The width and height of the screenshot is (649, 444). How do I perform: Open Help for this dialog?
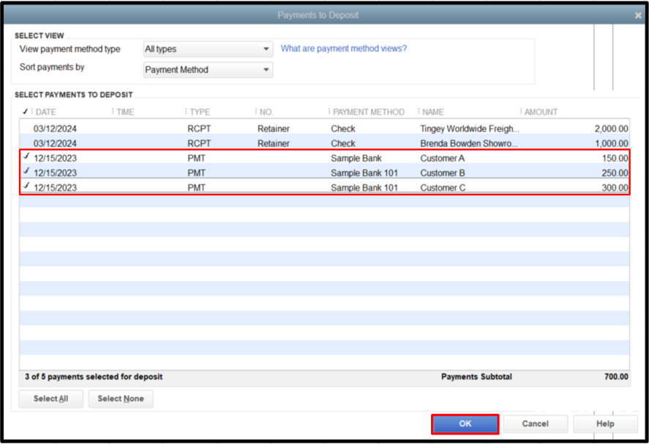point(605,424)
